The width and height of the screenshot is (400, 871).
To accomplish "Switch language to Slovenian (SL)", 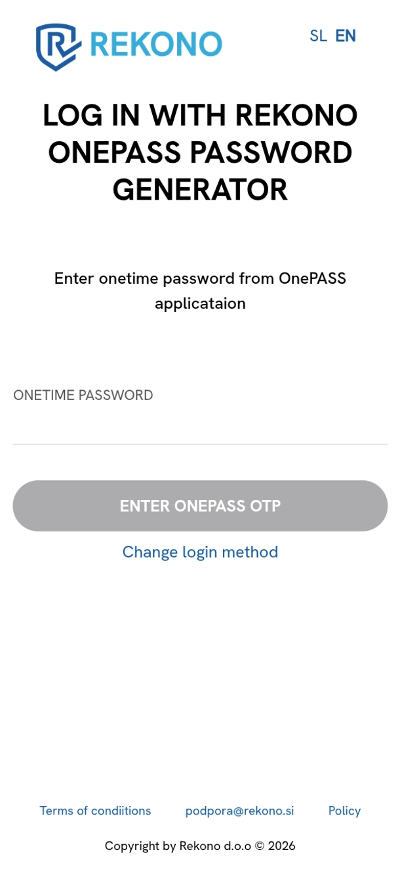I will coord(318,36).
